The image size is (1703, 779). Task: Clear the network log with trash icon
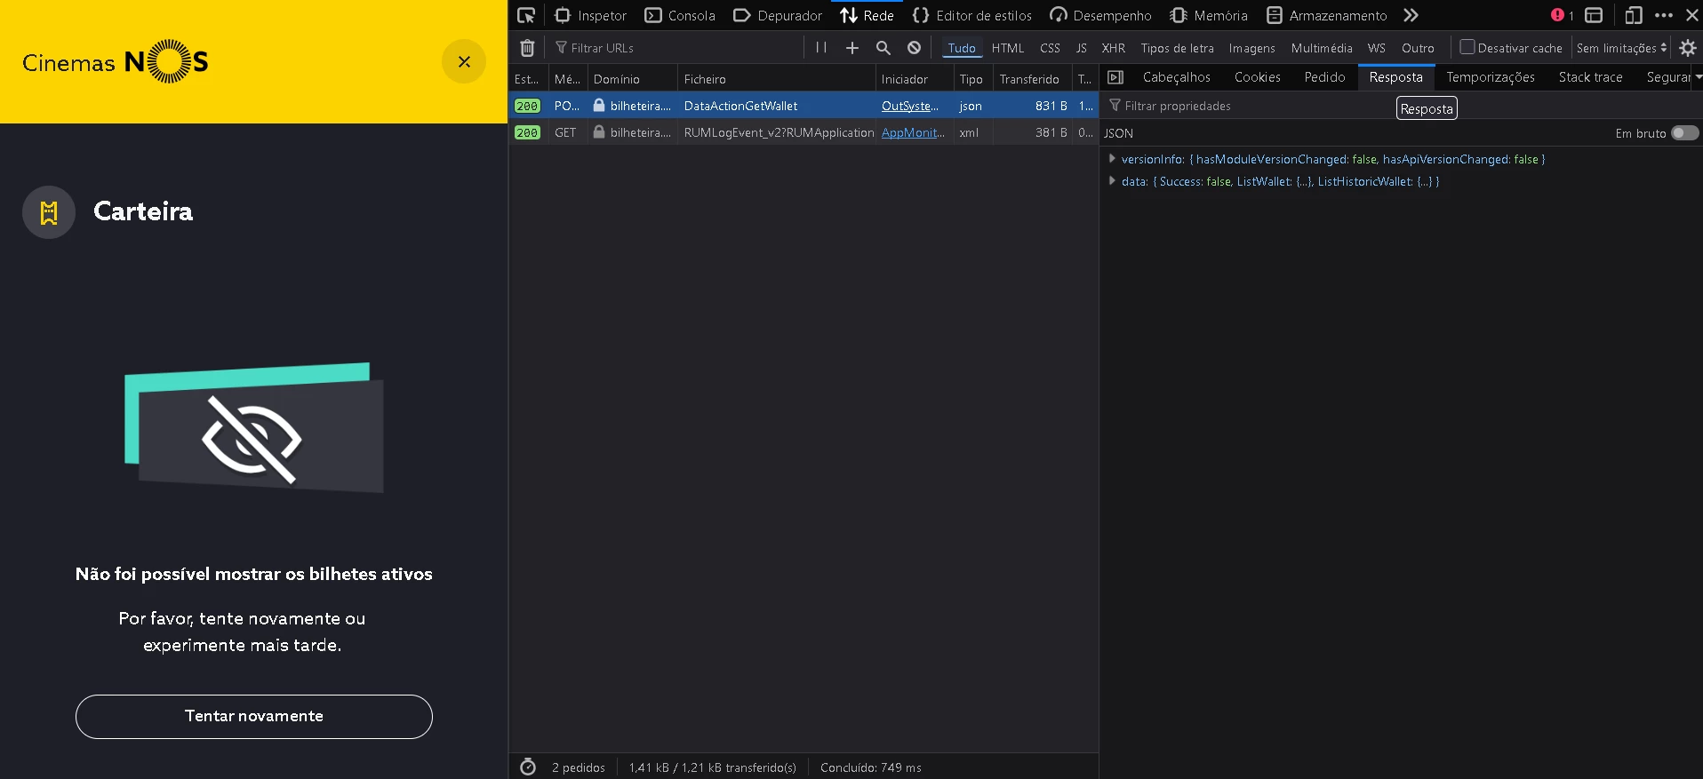click(527, 48)
